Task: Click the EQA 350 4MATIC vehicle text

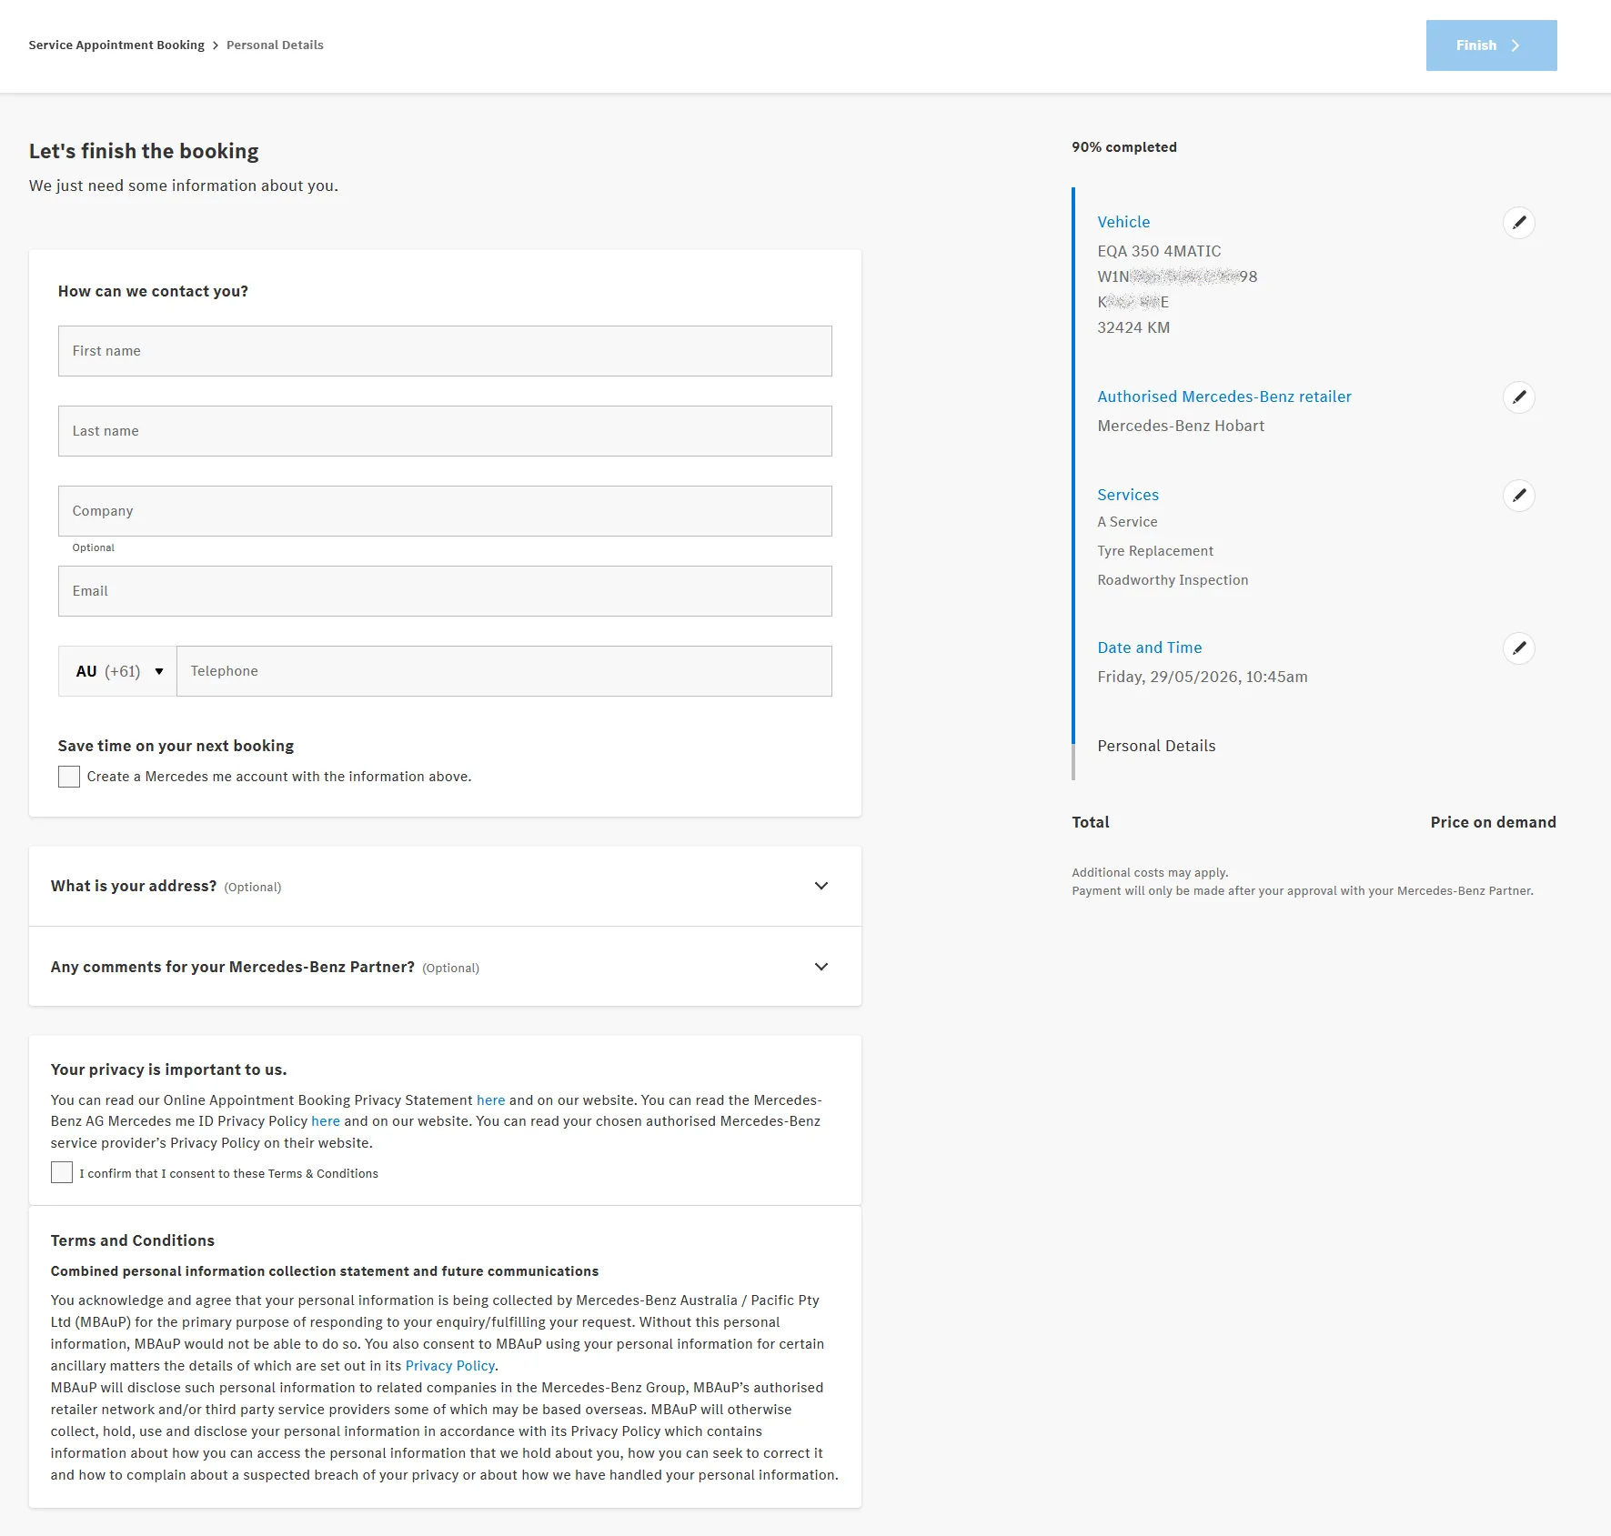Action: tap(1159, 251)
